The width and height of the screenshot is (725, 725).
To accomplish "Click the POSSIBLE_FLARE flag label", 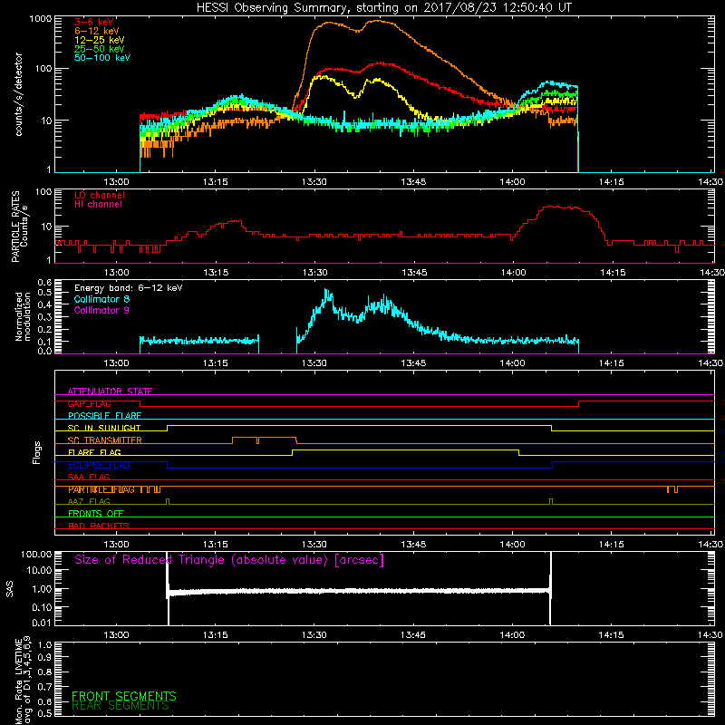I will tap(104, 416).
